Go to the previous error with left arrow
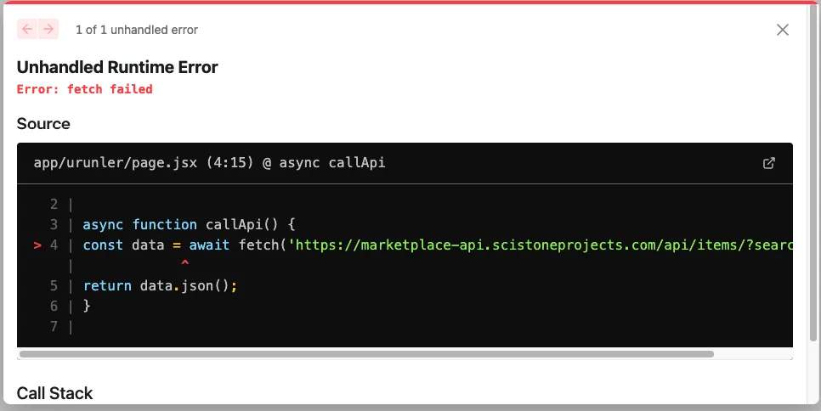This screenshot has height=411, width=821. click(27, 30)
